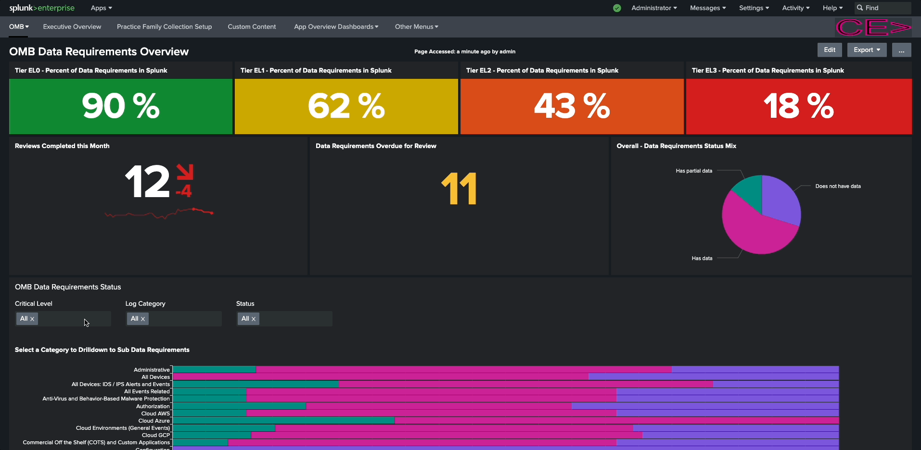
Task: Click the CE logo in the app bar
Action: 873,27
